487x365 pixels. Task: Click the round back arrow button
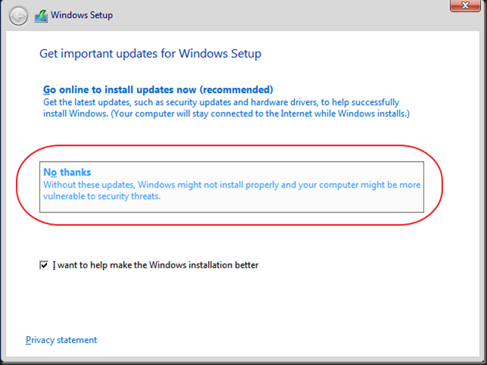pyautogui.click(x=18, y=16)
